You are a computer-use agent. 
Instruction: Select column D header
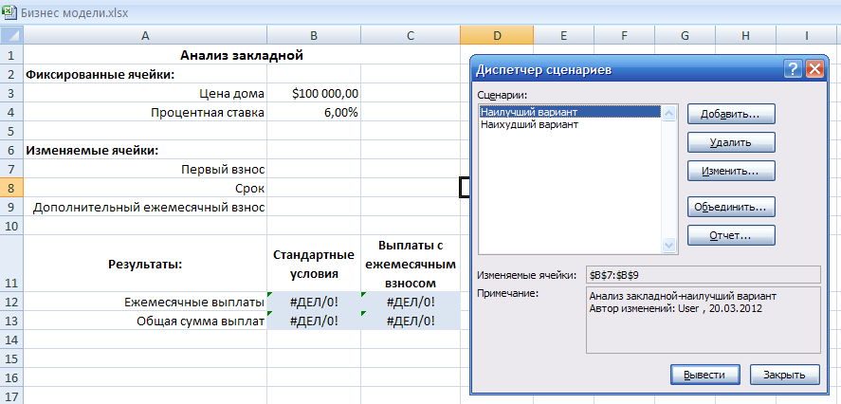point(497,35)
